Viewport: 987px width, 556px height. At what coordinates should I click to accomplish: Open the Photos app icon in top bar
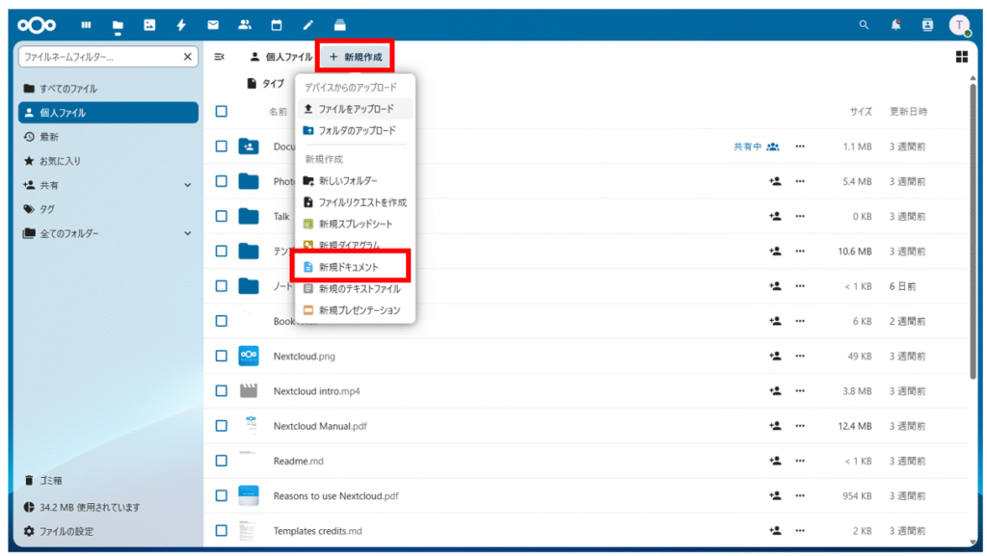pos(148,25)
